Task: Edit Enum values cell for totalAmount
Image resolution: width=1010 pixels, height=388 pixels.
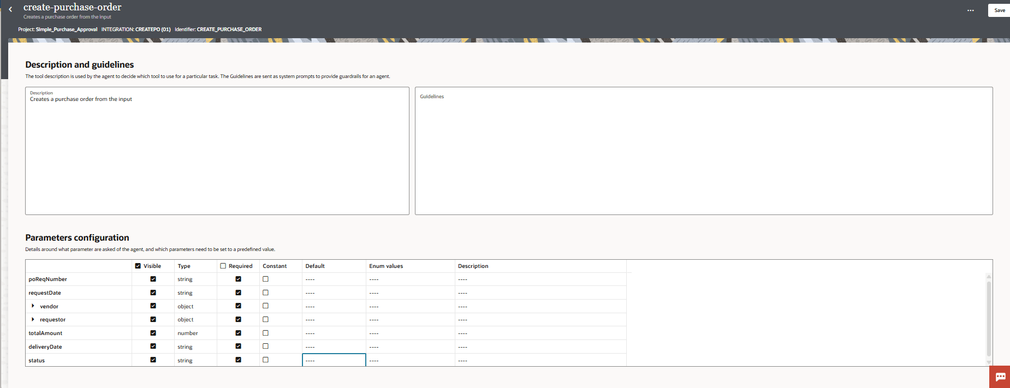Action: (x=411, y=333)
